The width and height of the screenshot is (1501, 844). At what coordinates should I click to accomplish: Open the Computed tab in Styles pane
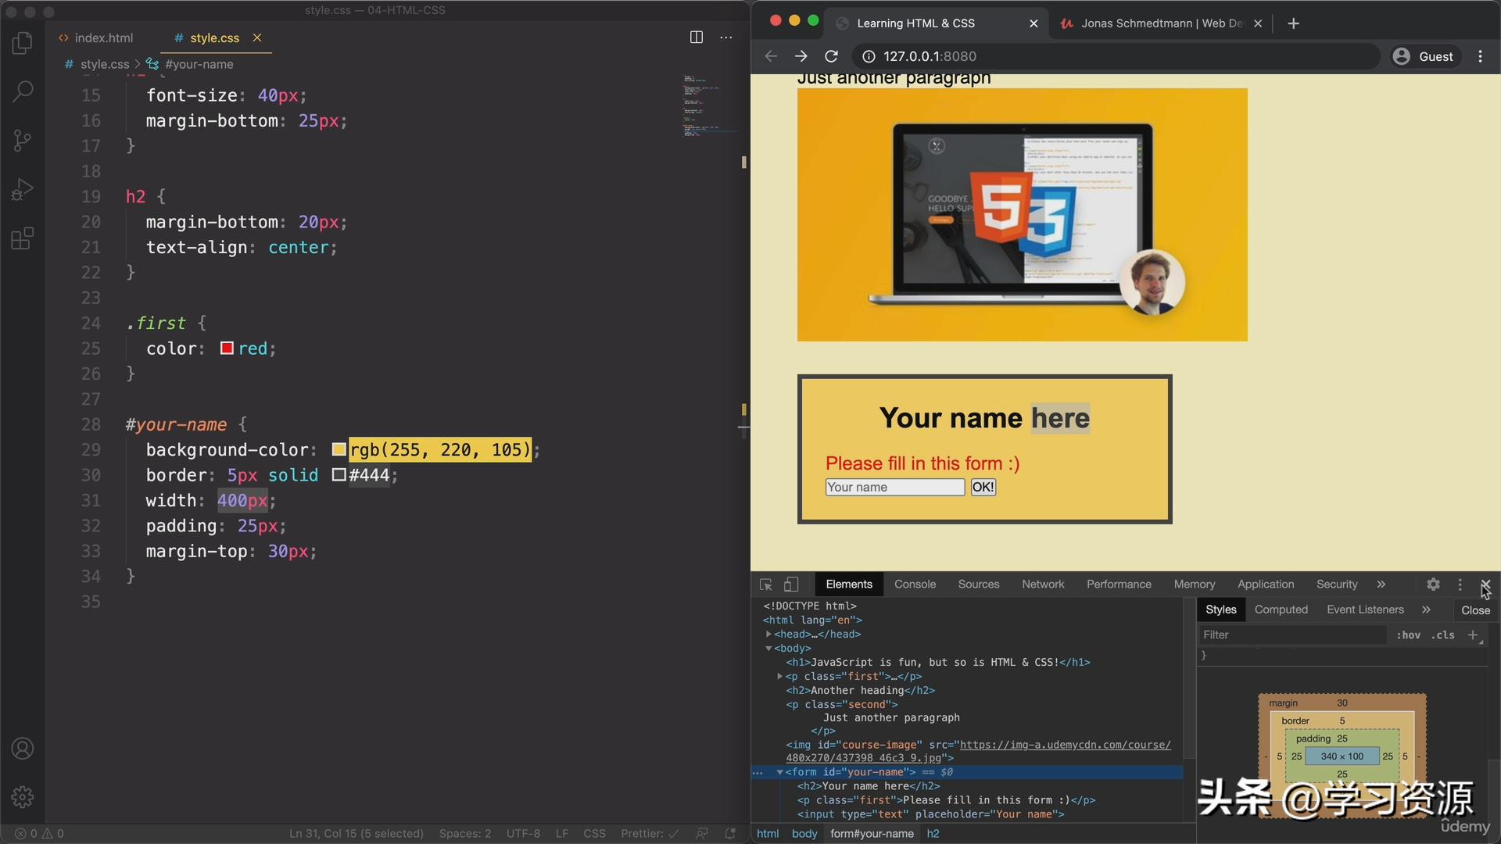1281,609
